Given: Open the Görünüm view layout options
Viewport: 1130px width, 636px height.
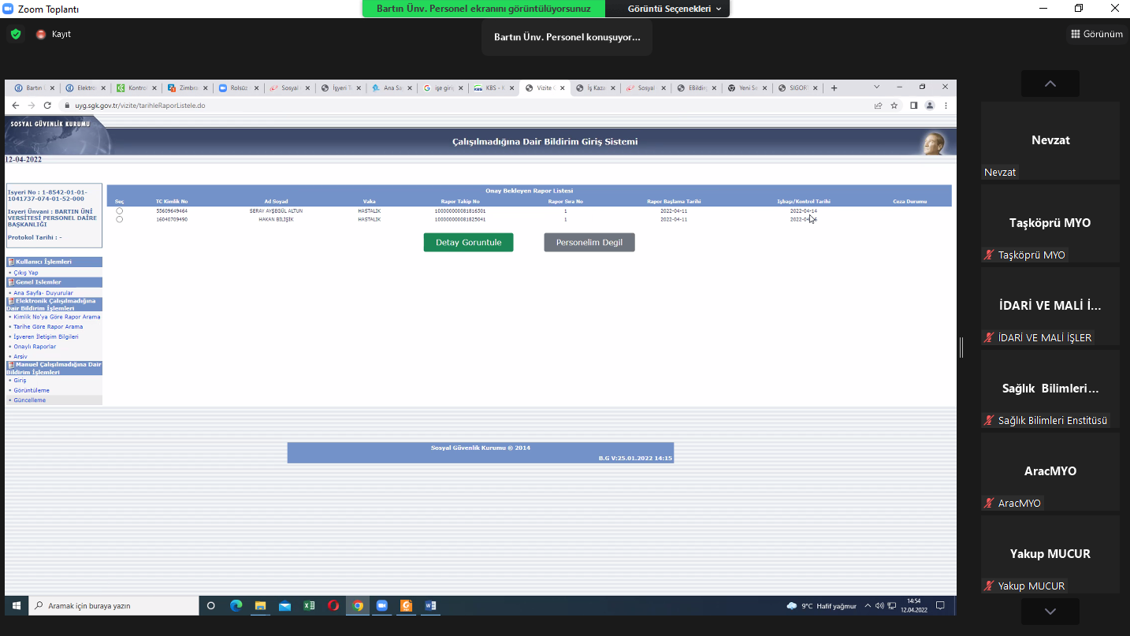Looking at the screenshot, I should point(1096,34).
